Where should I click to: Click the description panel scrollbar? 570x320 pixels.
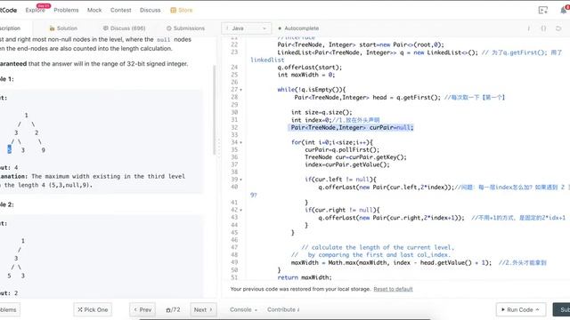click(214, 110)
